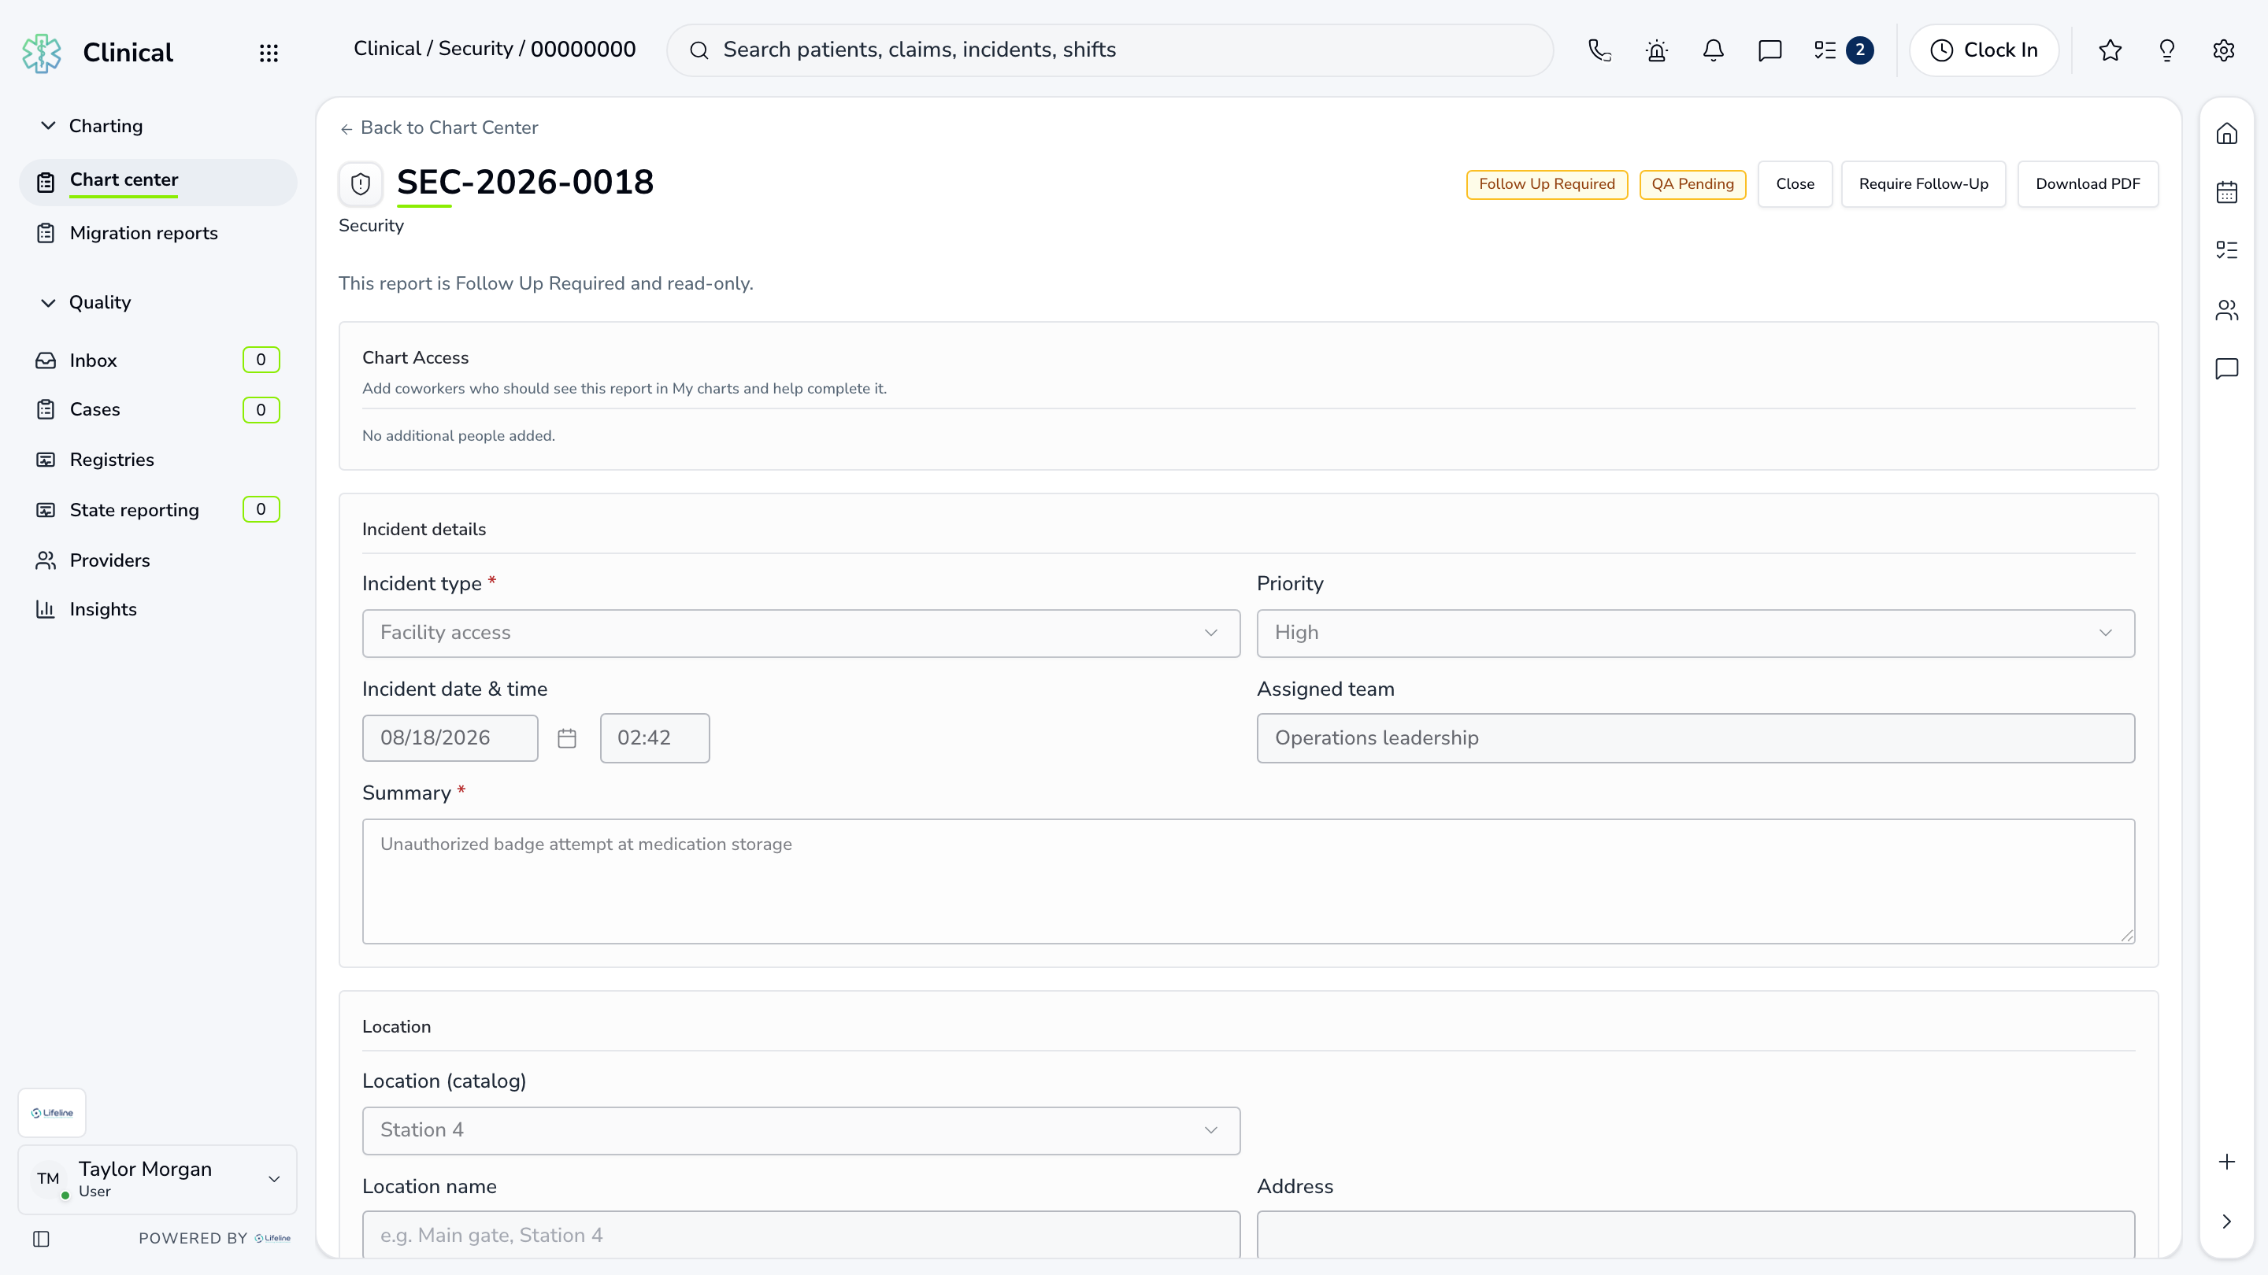
Task: Go to Chart center
Action: click(157, 182)
